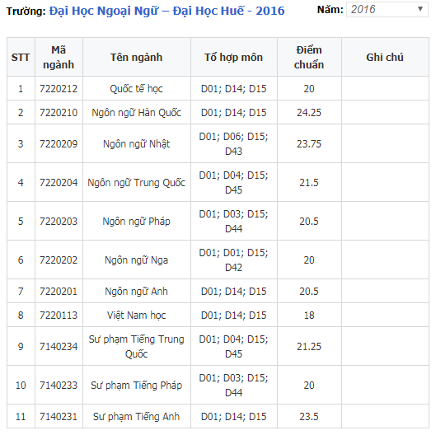Click the Tổ hợp môn column header
Screen dimensions: 436x435
[x=234, y=57]
